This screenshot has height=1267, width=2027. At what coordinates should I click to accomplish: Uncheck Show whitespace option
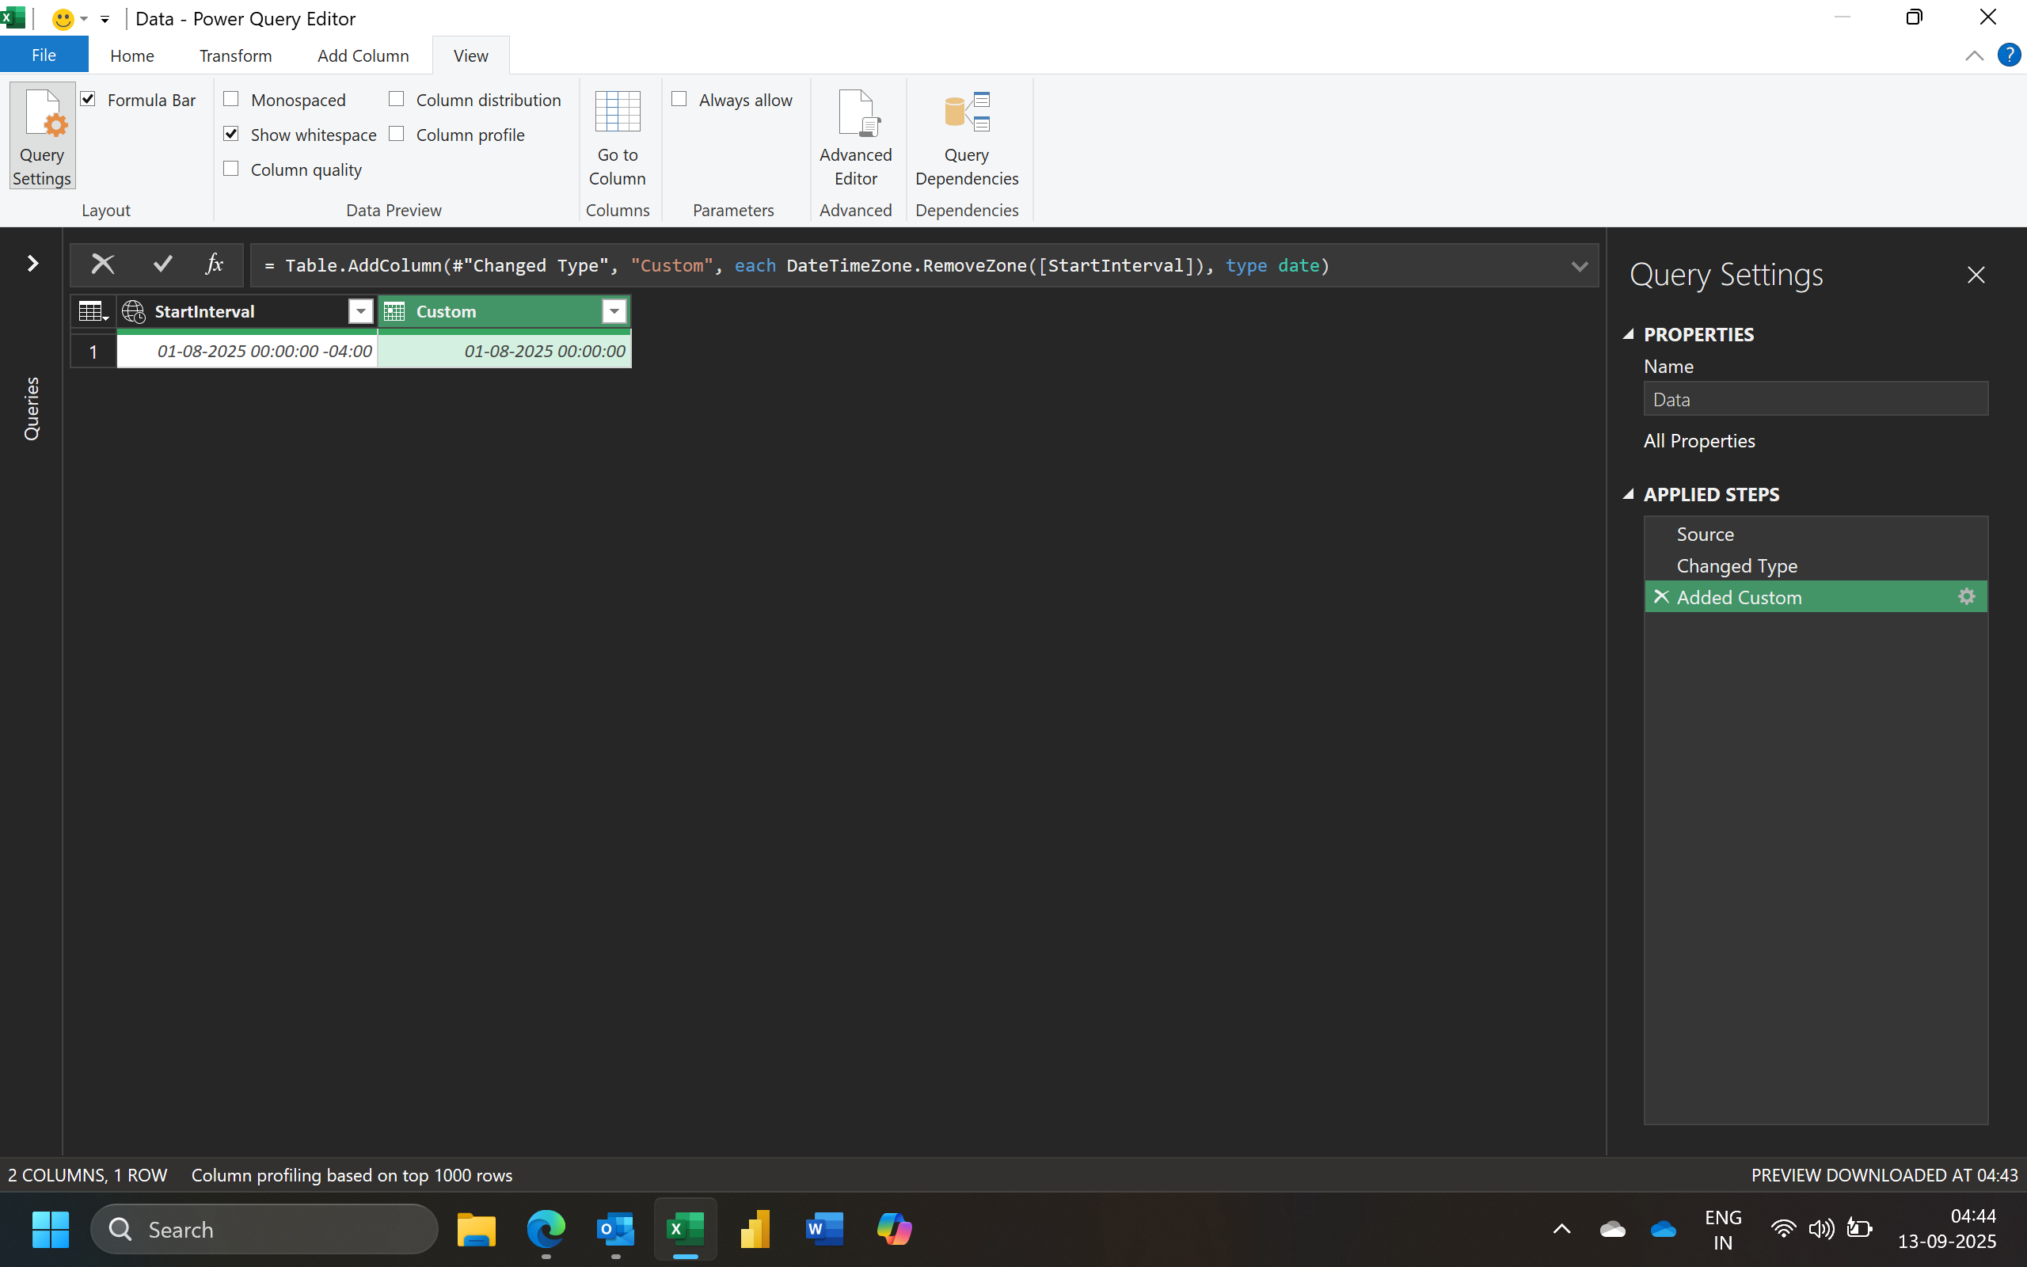coord(232,134)
